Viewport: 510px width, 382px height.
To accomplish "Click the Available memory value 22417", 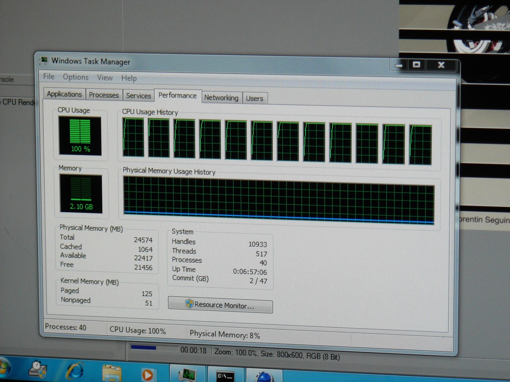I will 143,258.
